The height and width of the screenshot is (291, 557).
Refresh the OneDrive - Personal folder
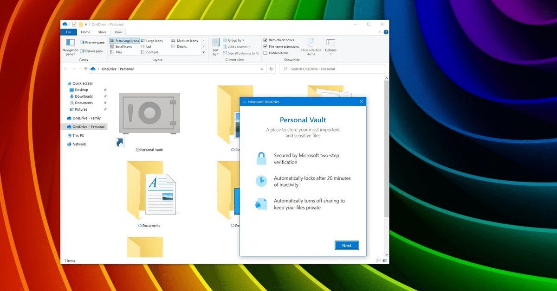pos(272,69)
